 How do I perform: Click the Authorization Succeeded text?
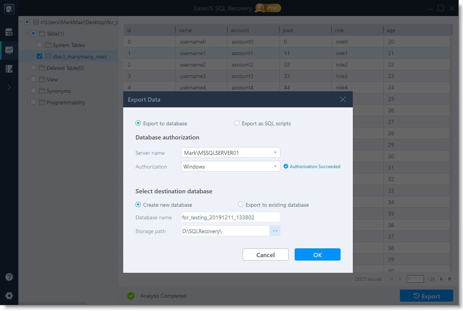coord(315,167)
